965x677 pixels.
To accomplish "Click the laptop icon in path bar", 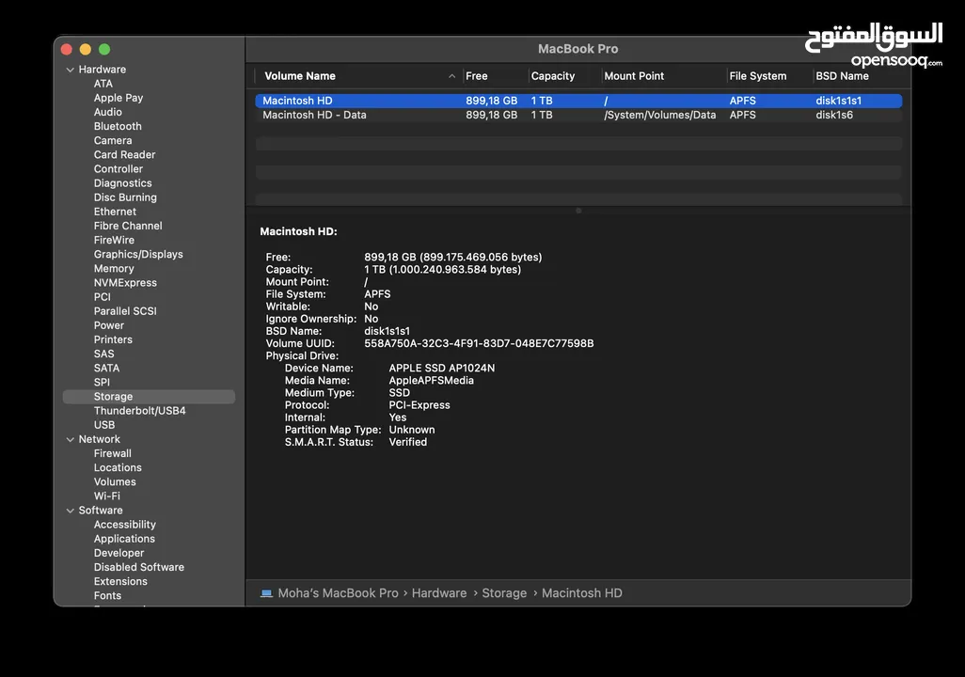I will point(266,593).
